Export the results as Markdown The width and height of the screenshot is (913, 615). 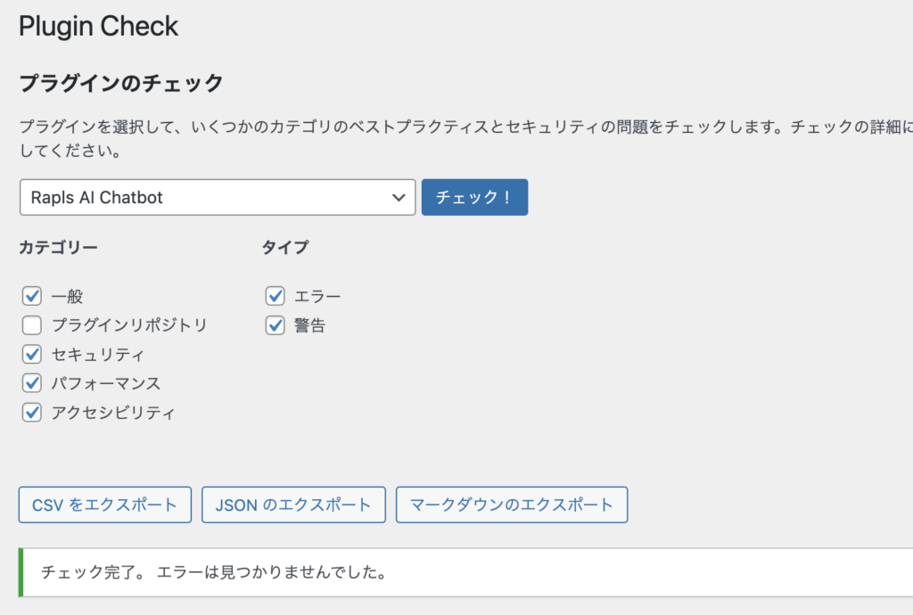coord(511,504)
